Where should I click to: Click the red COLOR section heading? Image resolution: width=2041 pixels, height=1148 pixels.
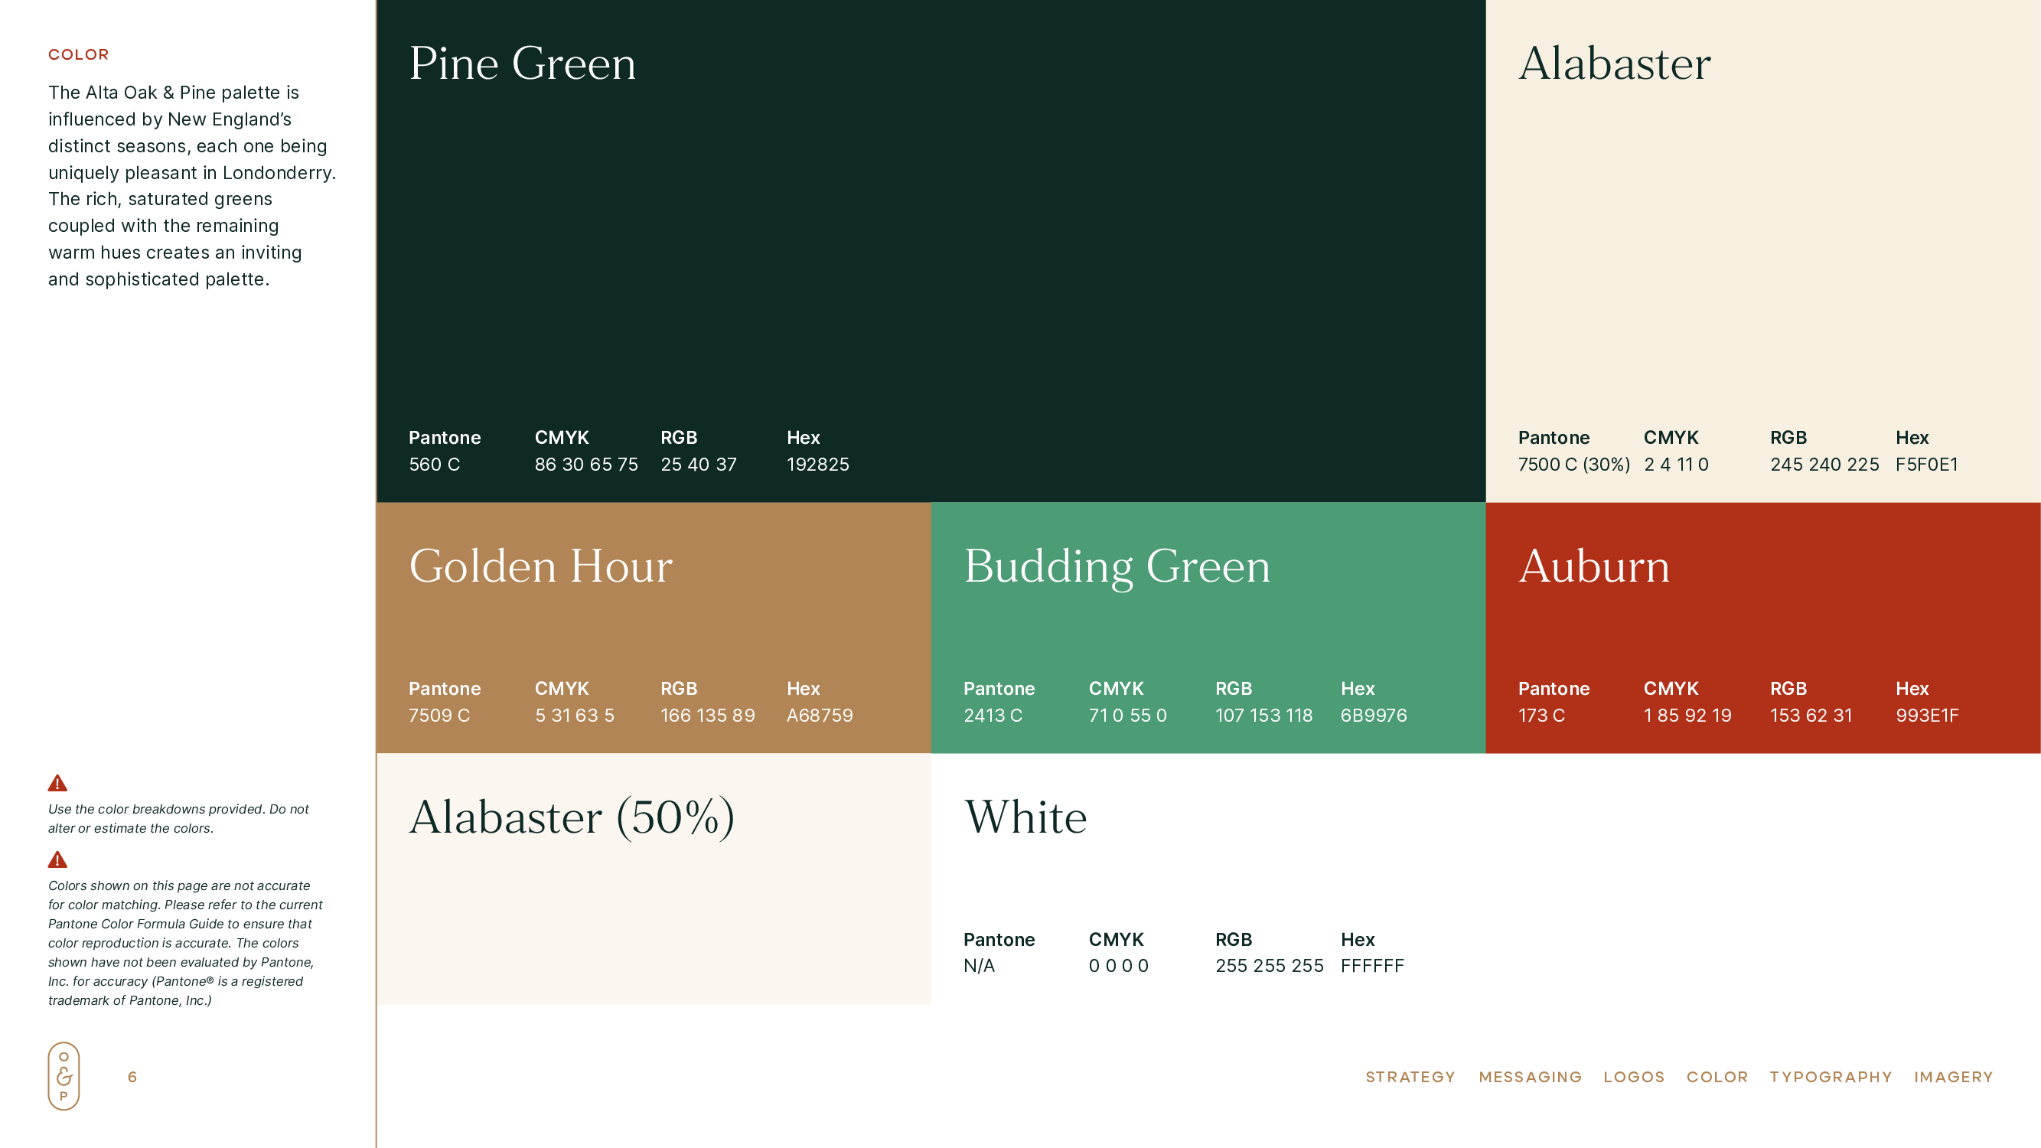tap(78, 54)
